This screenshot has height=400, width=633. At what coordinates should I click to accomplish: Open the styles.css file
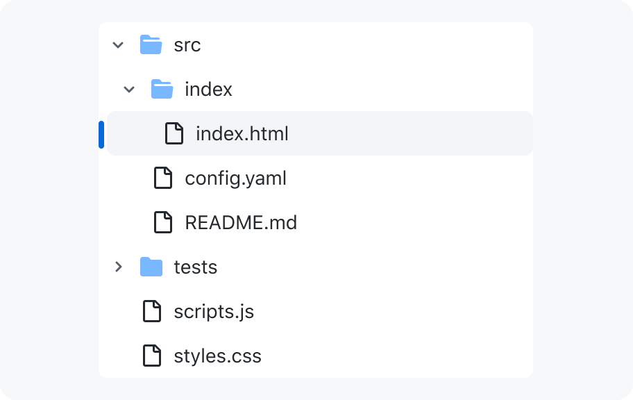(x=218, y=356)
